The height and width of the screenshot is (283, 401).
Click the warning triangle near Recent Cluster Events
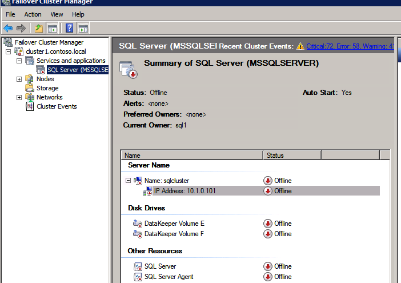[300, 46]
